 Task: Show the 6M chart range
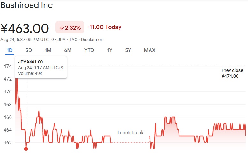[68, 50]
